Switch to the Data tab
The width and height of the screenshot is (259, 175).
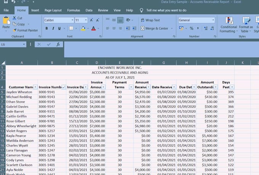[x=89, y=10]
